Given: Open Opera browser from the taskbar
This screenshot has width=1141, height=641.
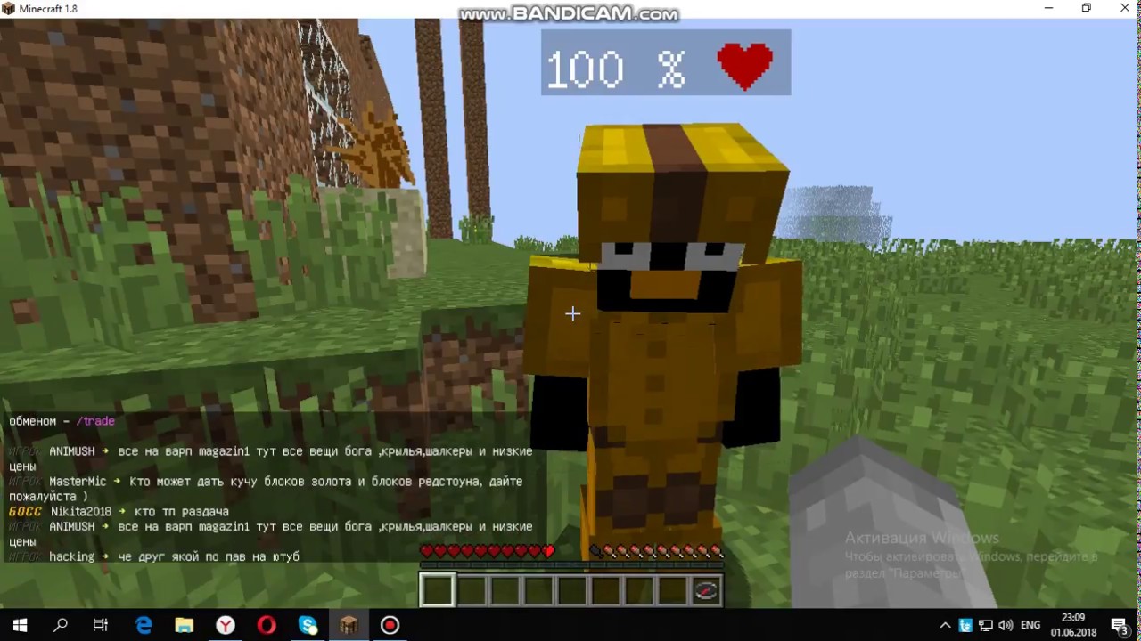Looking at the screenshot, I should [x=267, y=625].
